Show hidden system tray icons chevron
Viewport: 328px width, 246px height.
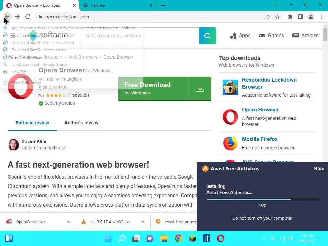click(264, 238)
